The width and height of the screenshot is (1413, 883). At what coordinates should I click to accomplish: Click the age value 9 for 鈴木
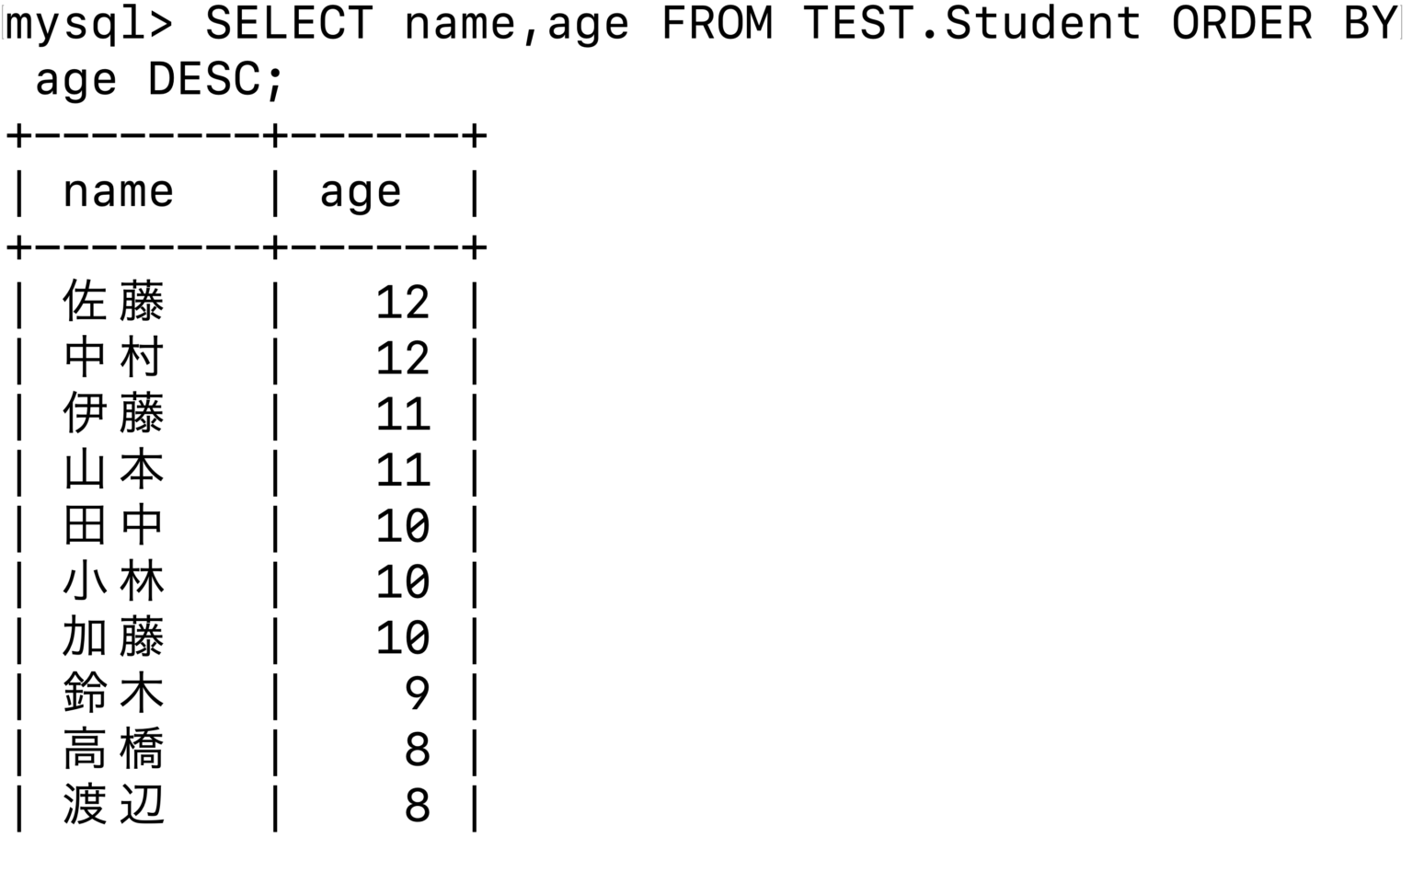point(417,694)
